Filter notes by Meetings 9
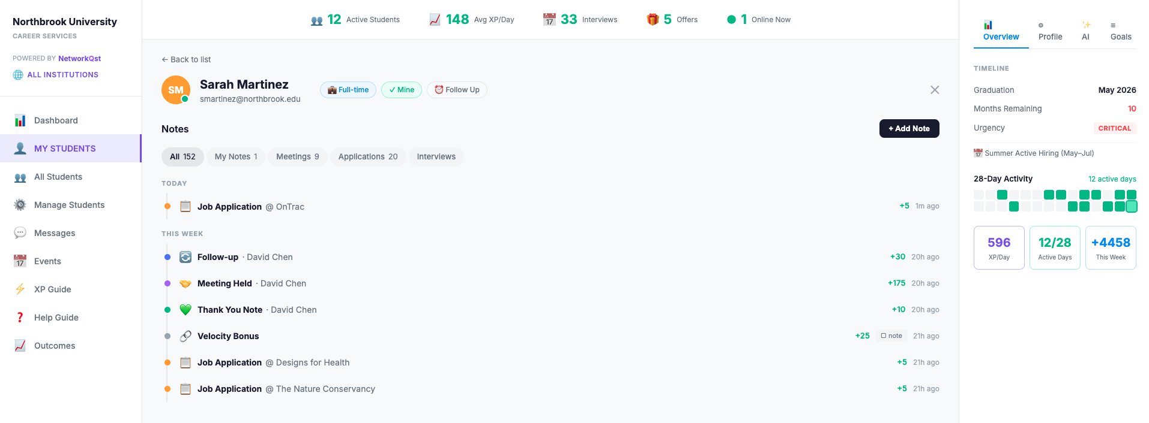 pos(298,157)
